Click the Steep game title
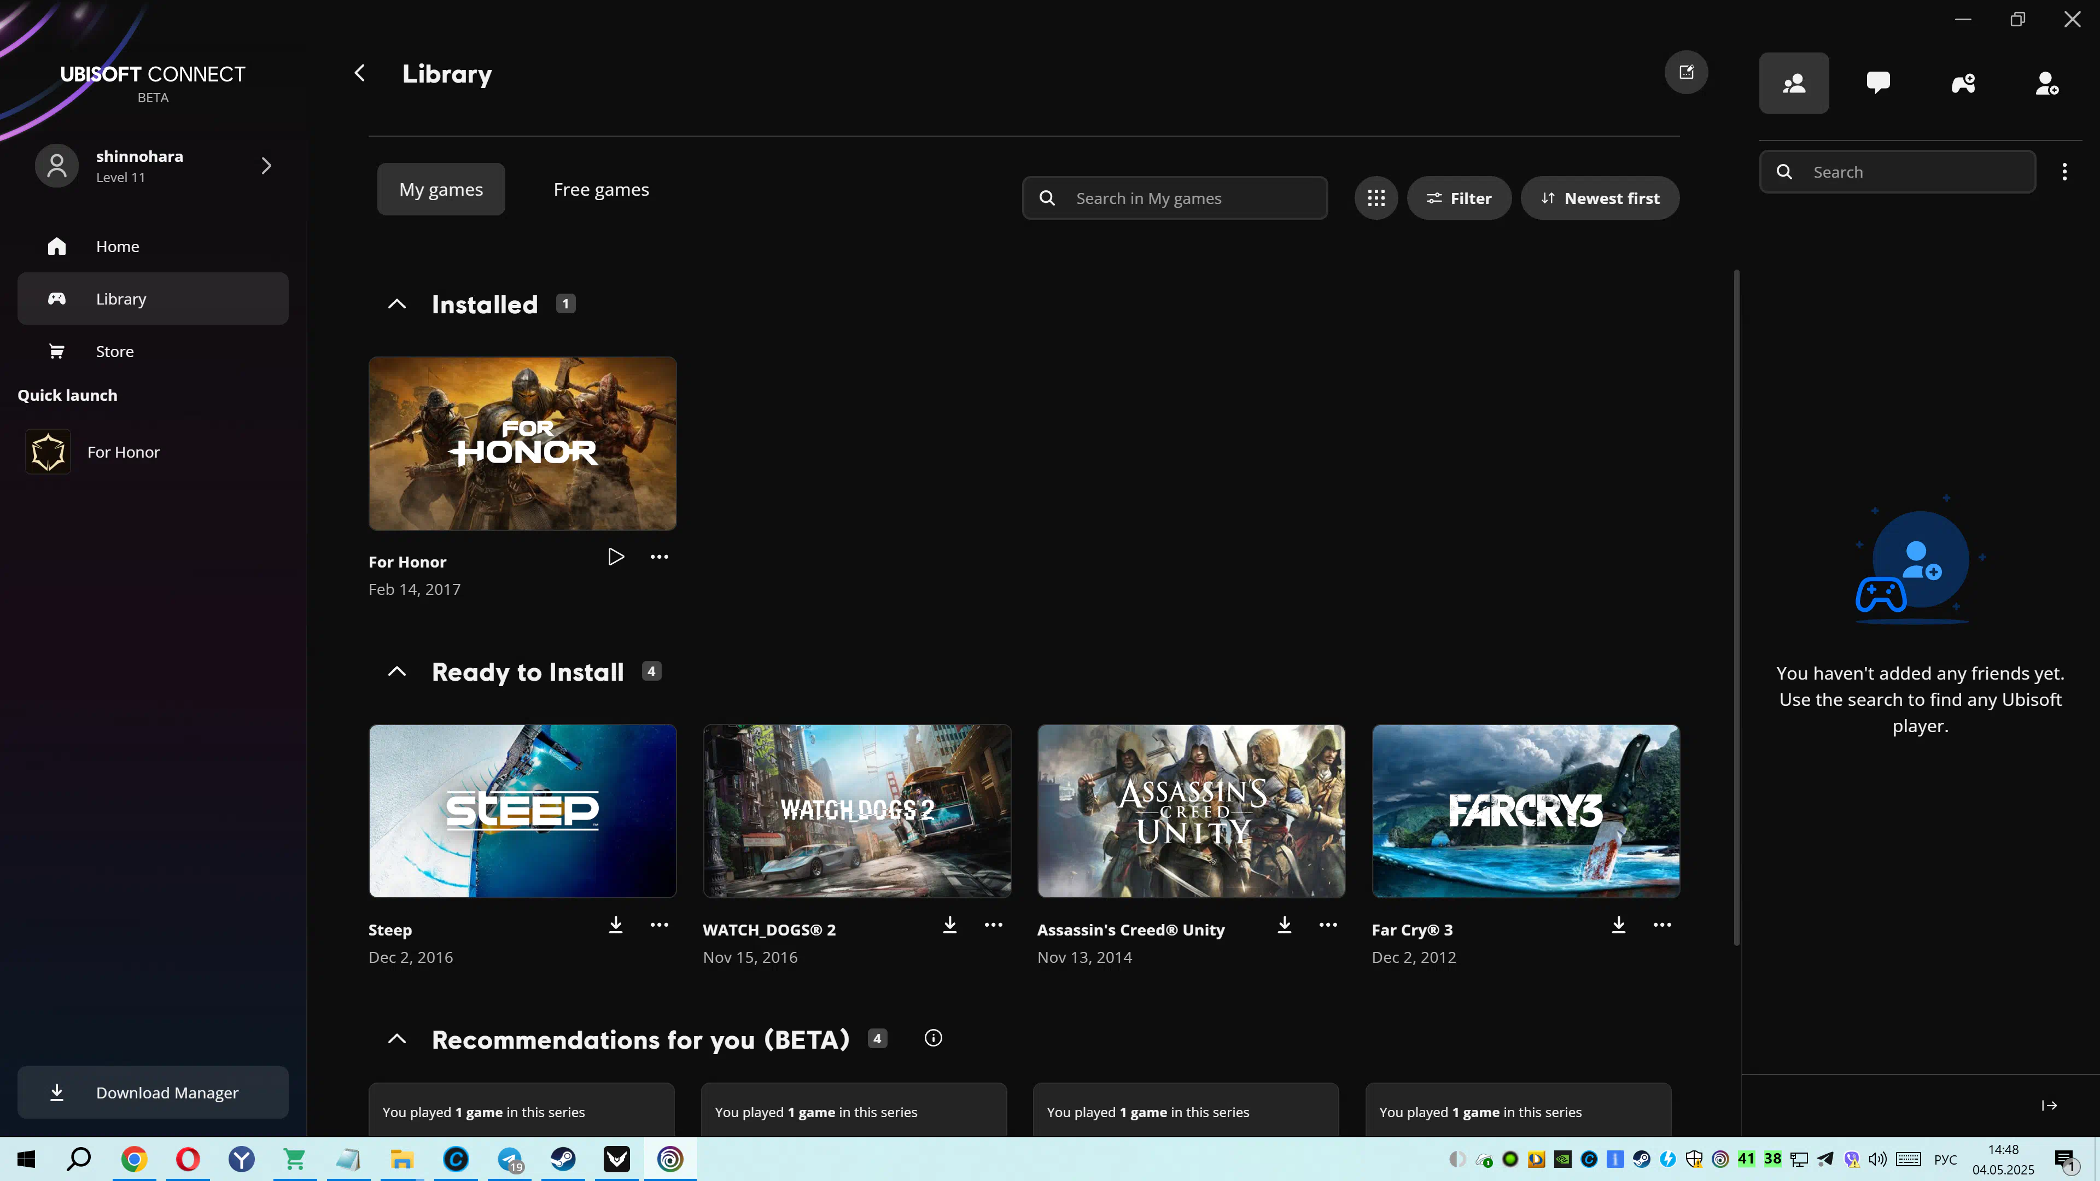Image resolution: width=2100 pixels, height=1181 pixels. (390, 930)
